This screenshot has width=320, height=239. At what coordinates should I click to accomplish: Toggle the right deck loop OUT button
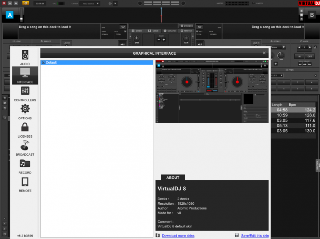coord(310,56)
